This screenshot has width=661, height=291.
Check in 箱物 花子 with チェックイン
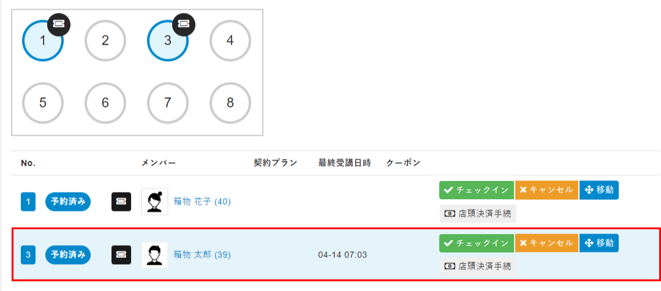point(476,190)
